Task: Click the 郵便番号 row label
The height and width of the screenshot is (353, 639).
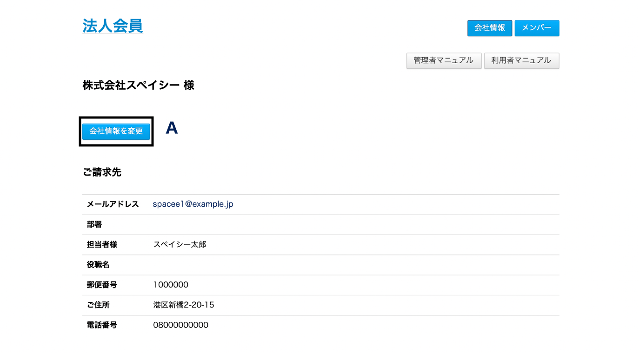Action: pos(102,285)
